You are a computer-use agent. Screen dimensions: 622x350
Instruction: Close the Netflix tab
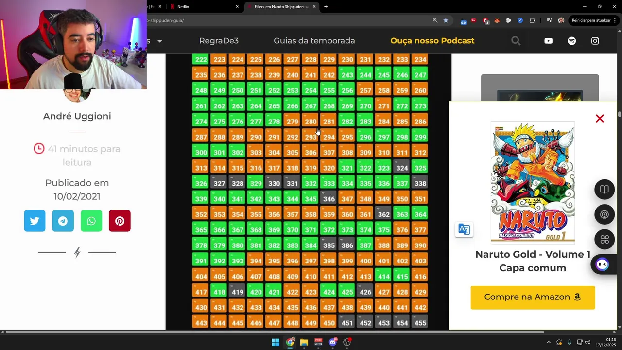click(237, 7)
